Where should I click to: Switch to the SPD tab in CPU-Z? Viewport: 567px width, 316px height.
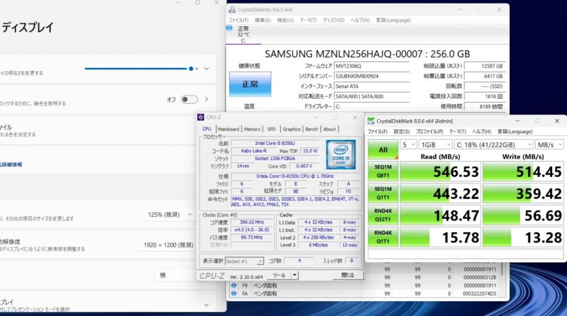[x=272, y=129]
